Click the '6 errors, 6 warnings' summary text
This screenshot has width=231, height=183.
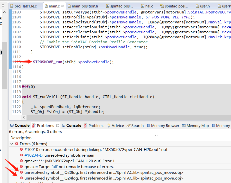click(35, 132)
